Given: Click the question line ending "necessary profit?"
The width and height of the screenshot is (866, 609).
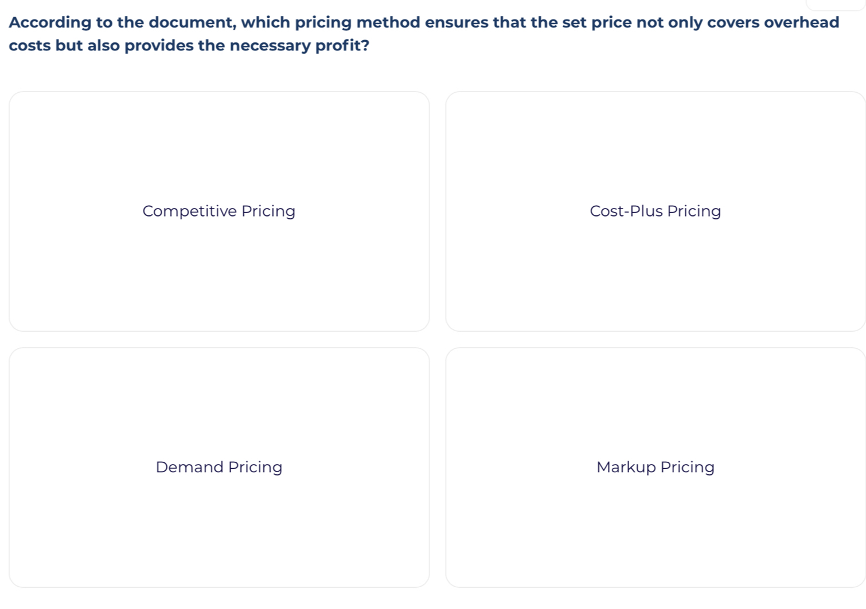Looking at the screenshot, I should coord(189,46).
